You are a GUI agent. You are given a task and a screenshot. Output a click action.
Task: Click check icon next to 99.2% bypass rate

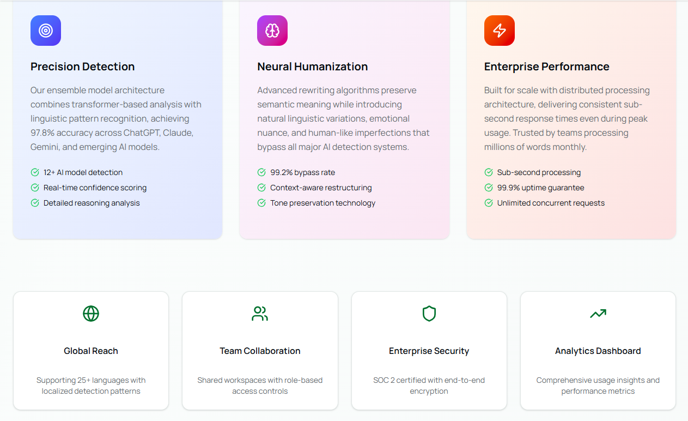261,172
